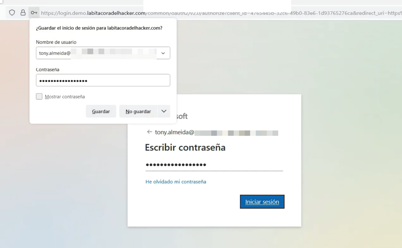Screen dimensions: 402x248
Task: Click the Guardar button
Action: pos(101,111)
